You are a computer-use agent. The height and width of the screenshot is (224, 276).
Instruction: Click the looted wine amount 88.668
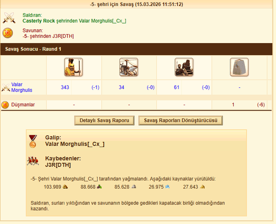pos(88,187)
